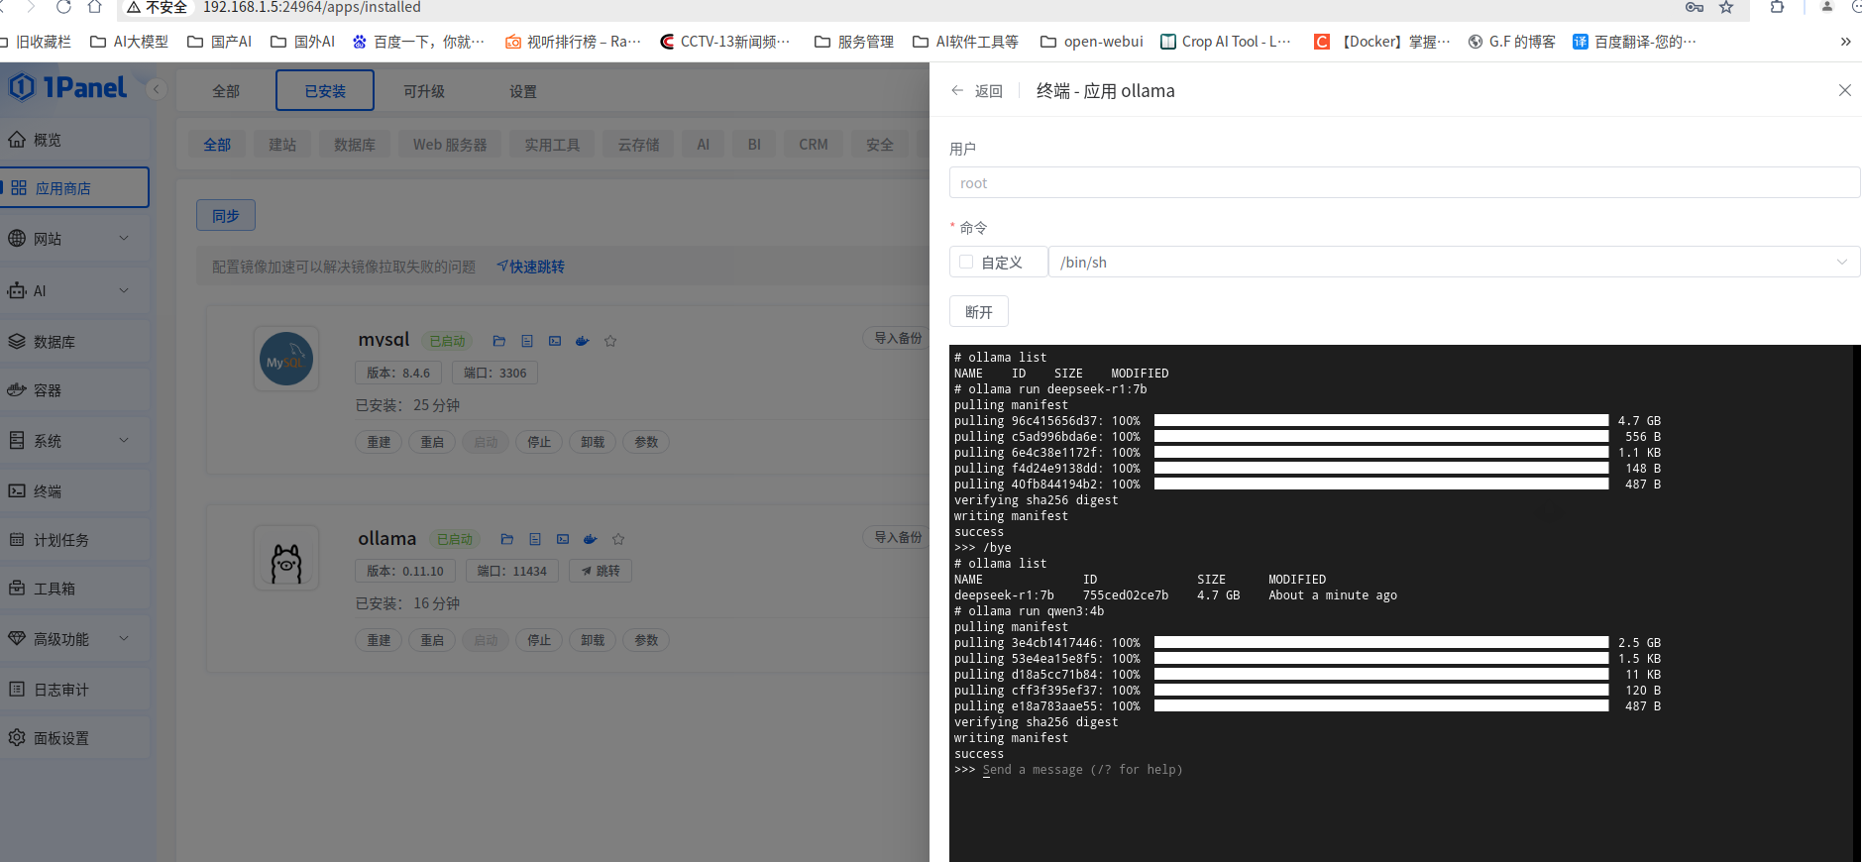Open the mysql app log icon

coord(527,341)
